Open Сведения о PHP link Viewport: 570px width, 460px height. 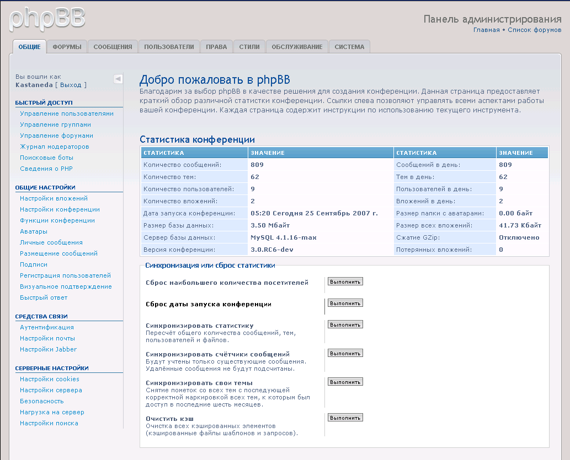(46, 169)
